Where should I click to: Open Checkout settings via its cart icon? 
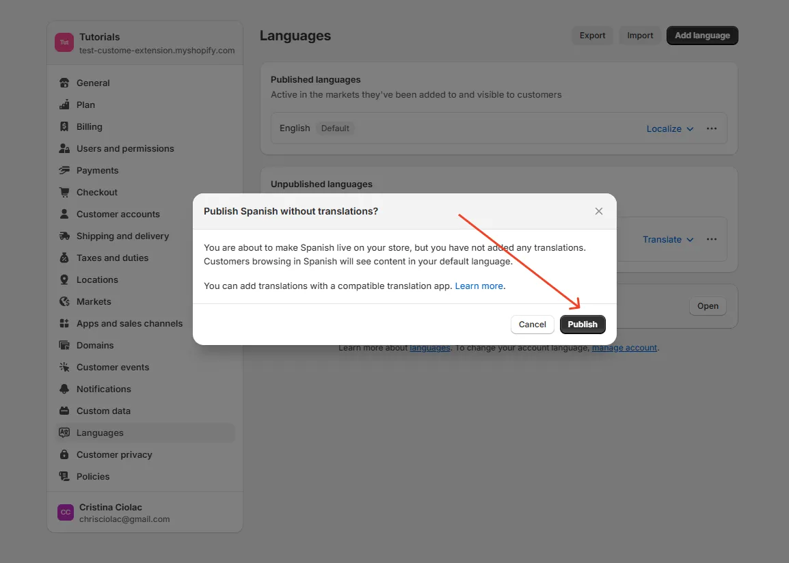click(64, 192)
